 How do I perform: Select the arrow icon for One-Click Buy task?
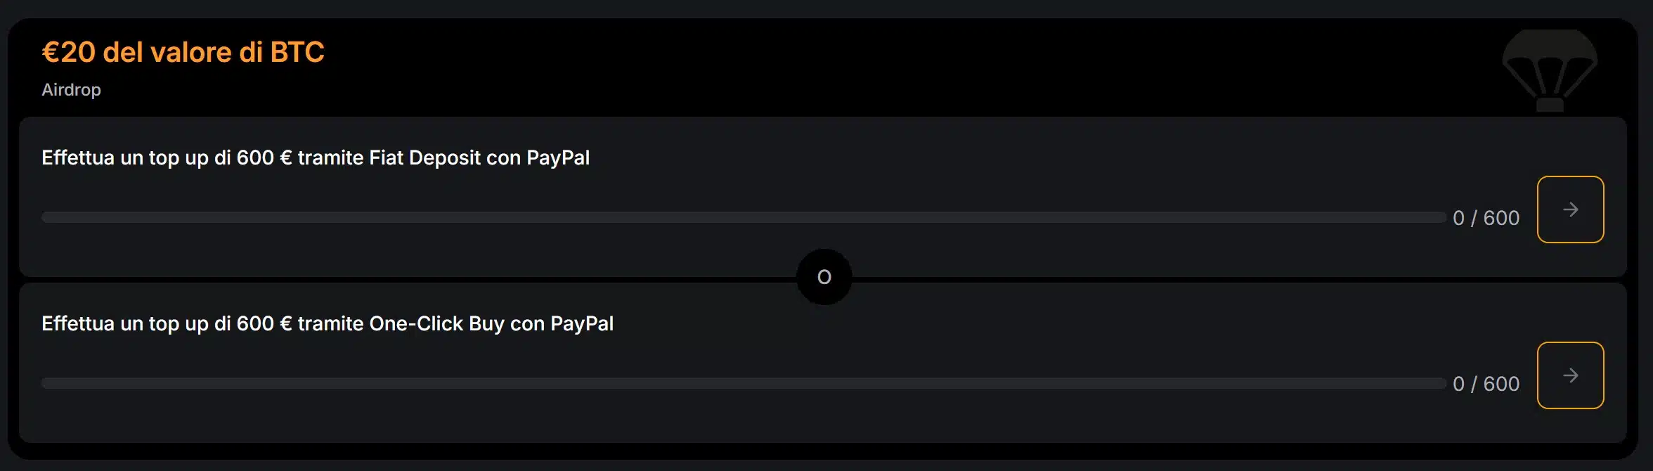[1571, 375]
